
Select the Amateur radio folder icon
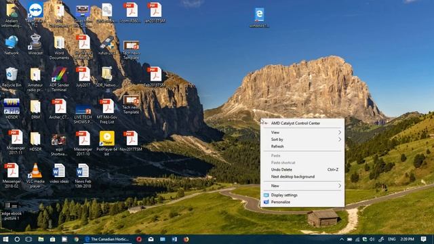click(35, 79)
